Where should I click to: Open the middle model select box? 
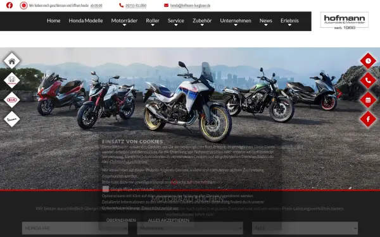point(190,228)
